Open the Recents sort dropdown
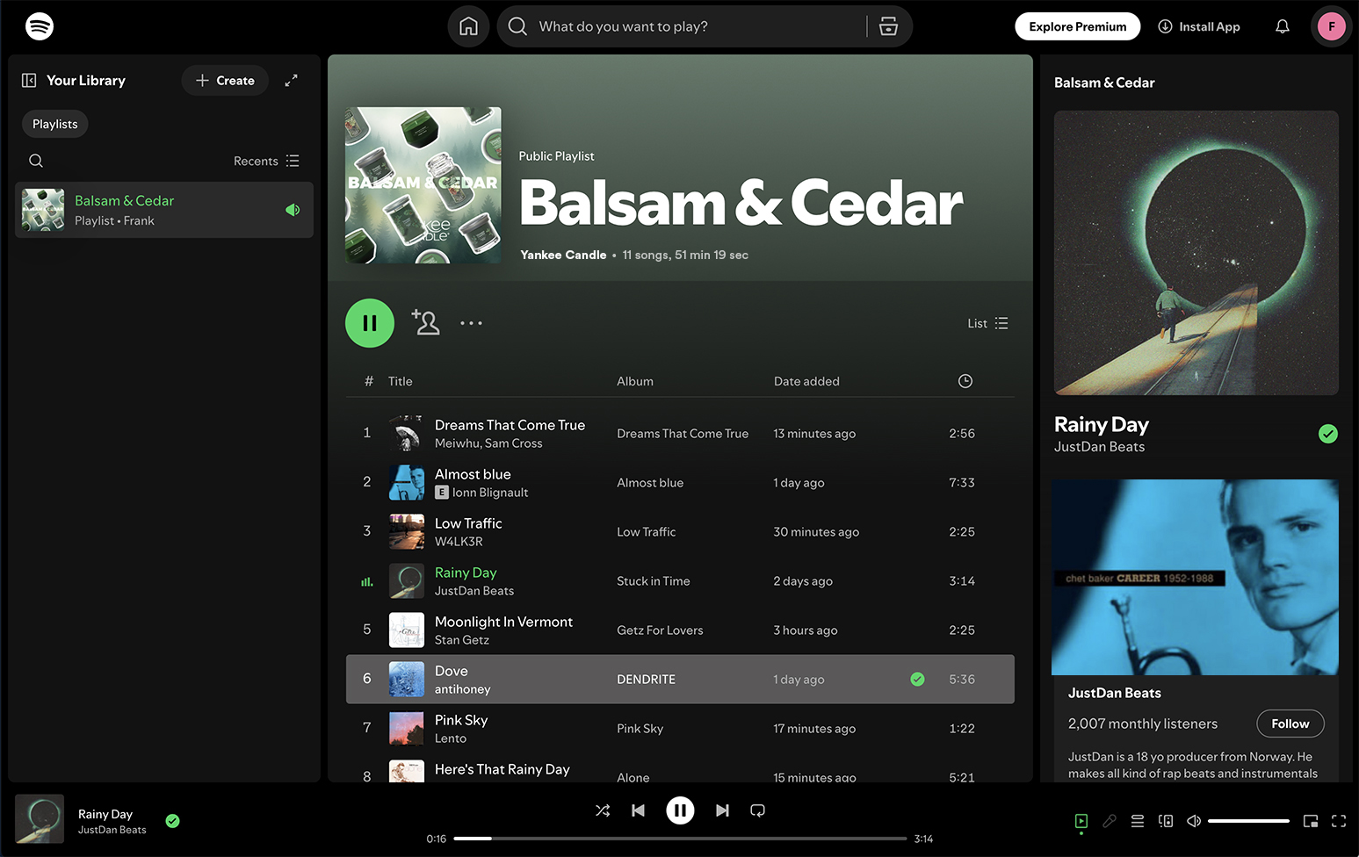 266,161
